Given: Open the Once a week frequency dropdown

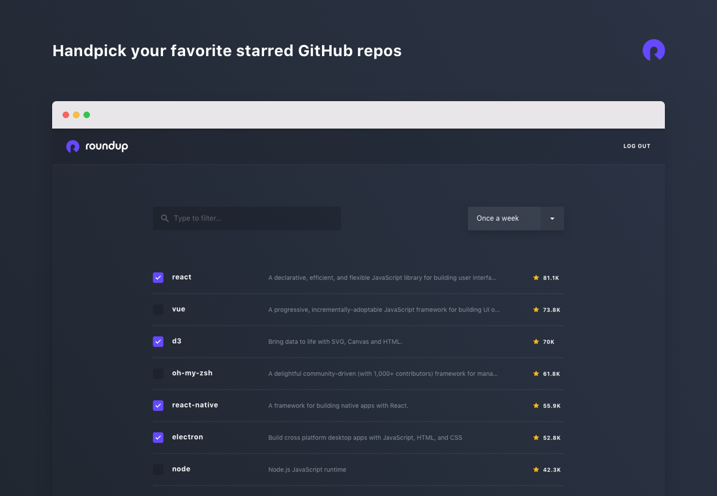Looking at the screenshot, I should point(516,219).
